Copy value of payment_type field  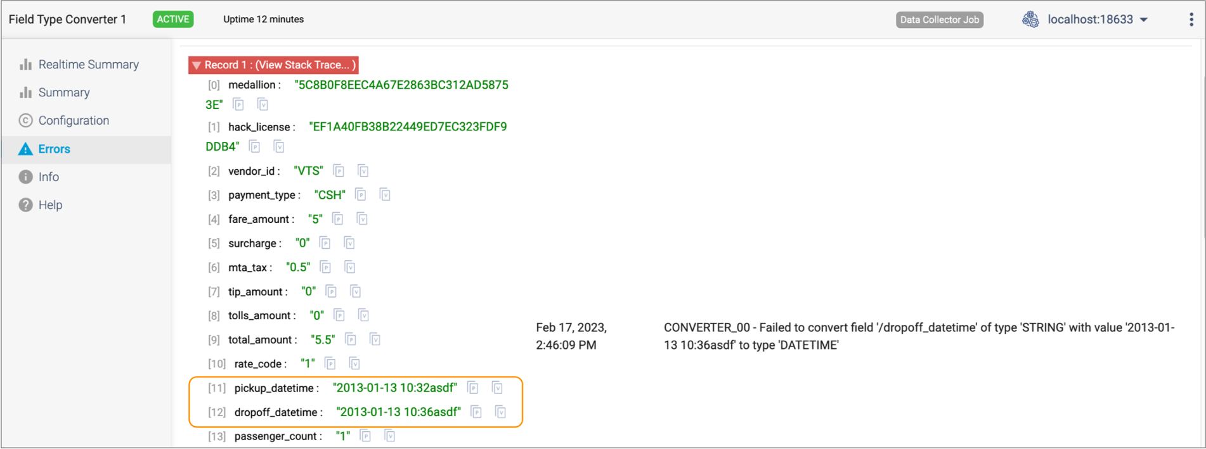(x=385, y=195)
